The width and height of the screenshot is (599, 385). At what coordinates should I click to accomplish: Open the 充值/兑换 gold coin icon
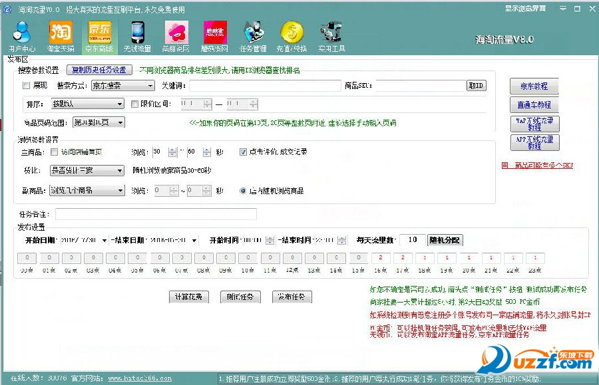[292, 37]
